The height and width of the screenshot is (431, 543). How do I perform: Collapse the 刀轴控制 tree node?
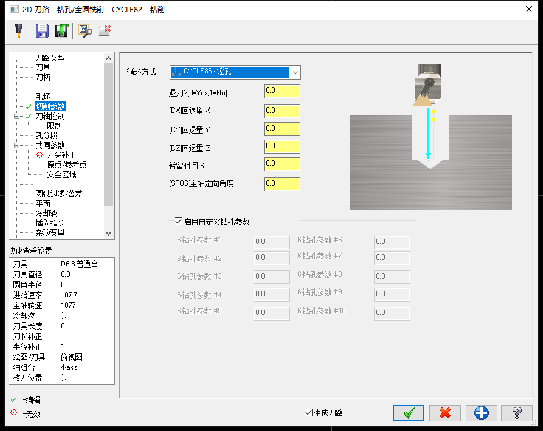(16, 116)
